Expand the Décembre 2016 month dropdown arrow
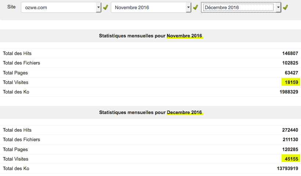 (x=278, y=7)
